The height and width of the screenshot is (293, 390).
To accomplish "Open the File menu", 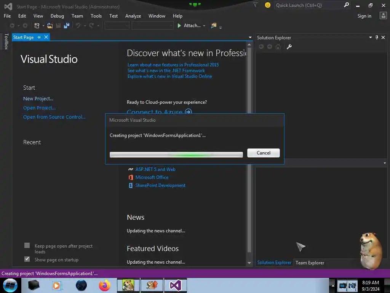I will [x=7, y=16].
